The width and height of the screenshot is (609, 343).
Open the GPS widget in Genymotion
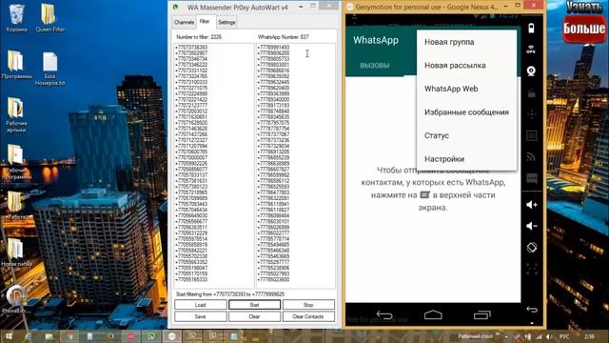(531, 50)
